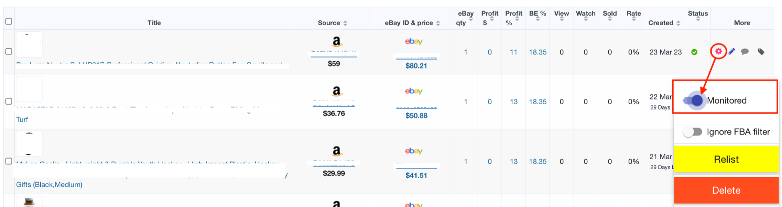Turn off the Monitored switch
The width and height of the screenshot is (782, 207).
[693, 100]
